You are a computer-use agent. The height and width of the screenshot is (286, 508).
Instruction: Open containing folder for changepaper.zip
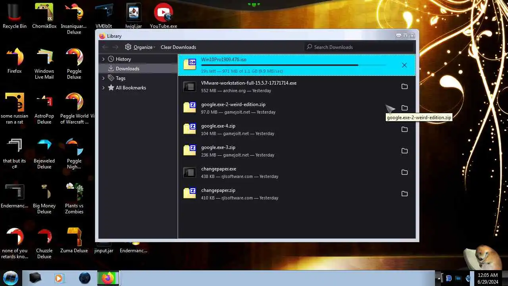[404, 194]
